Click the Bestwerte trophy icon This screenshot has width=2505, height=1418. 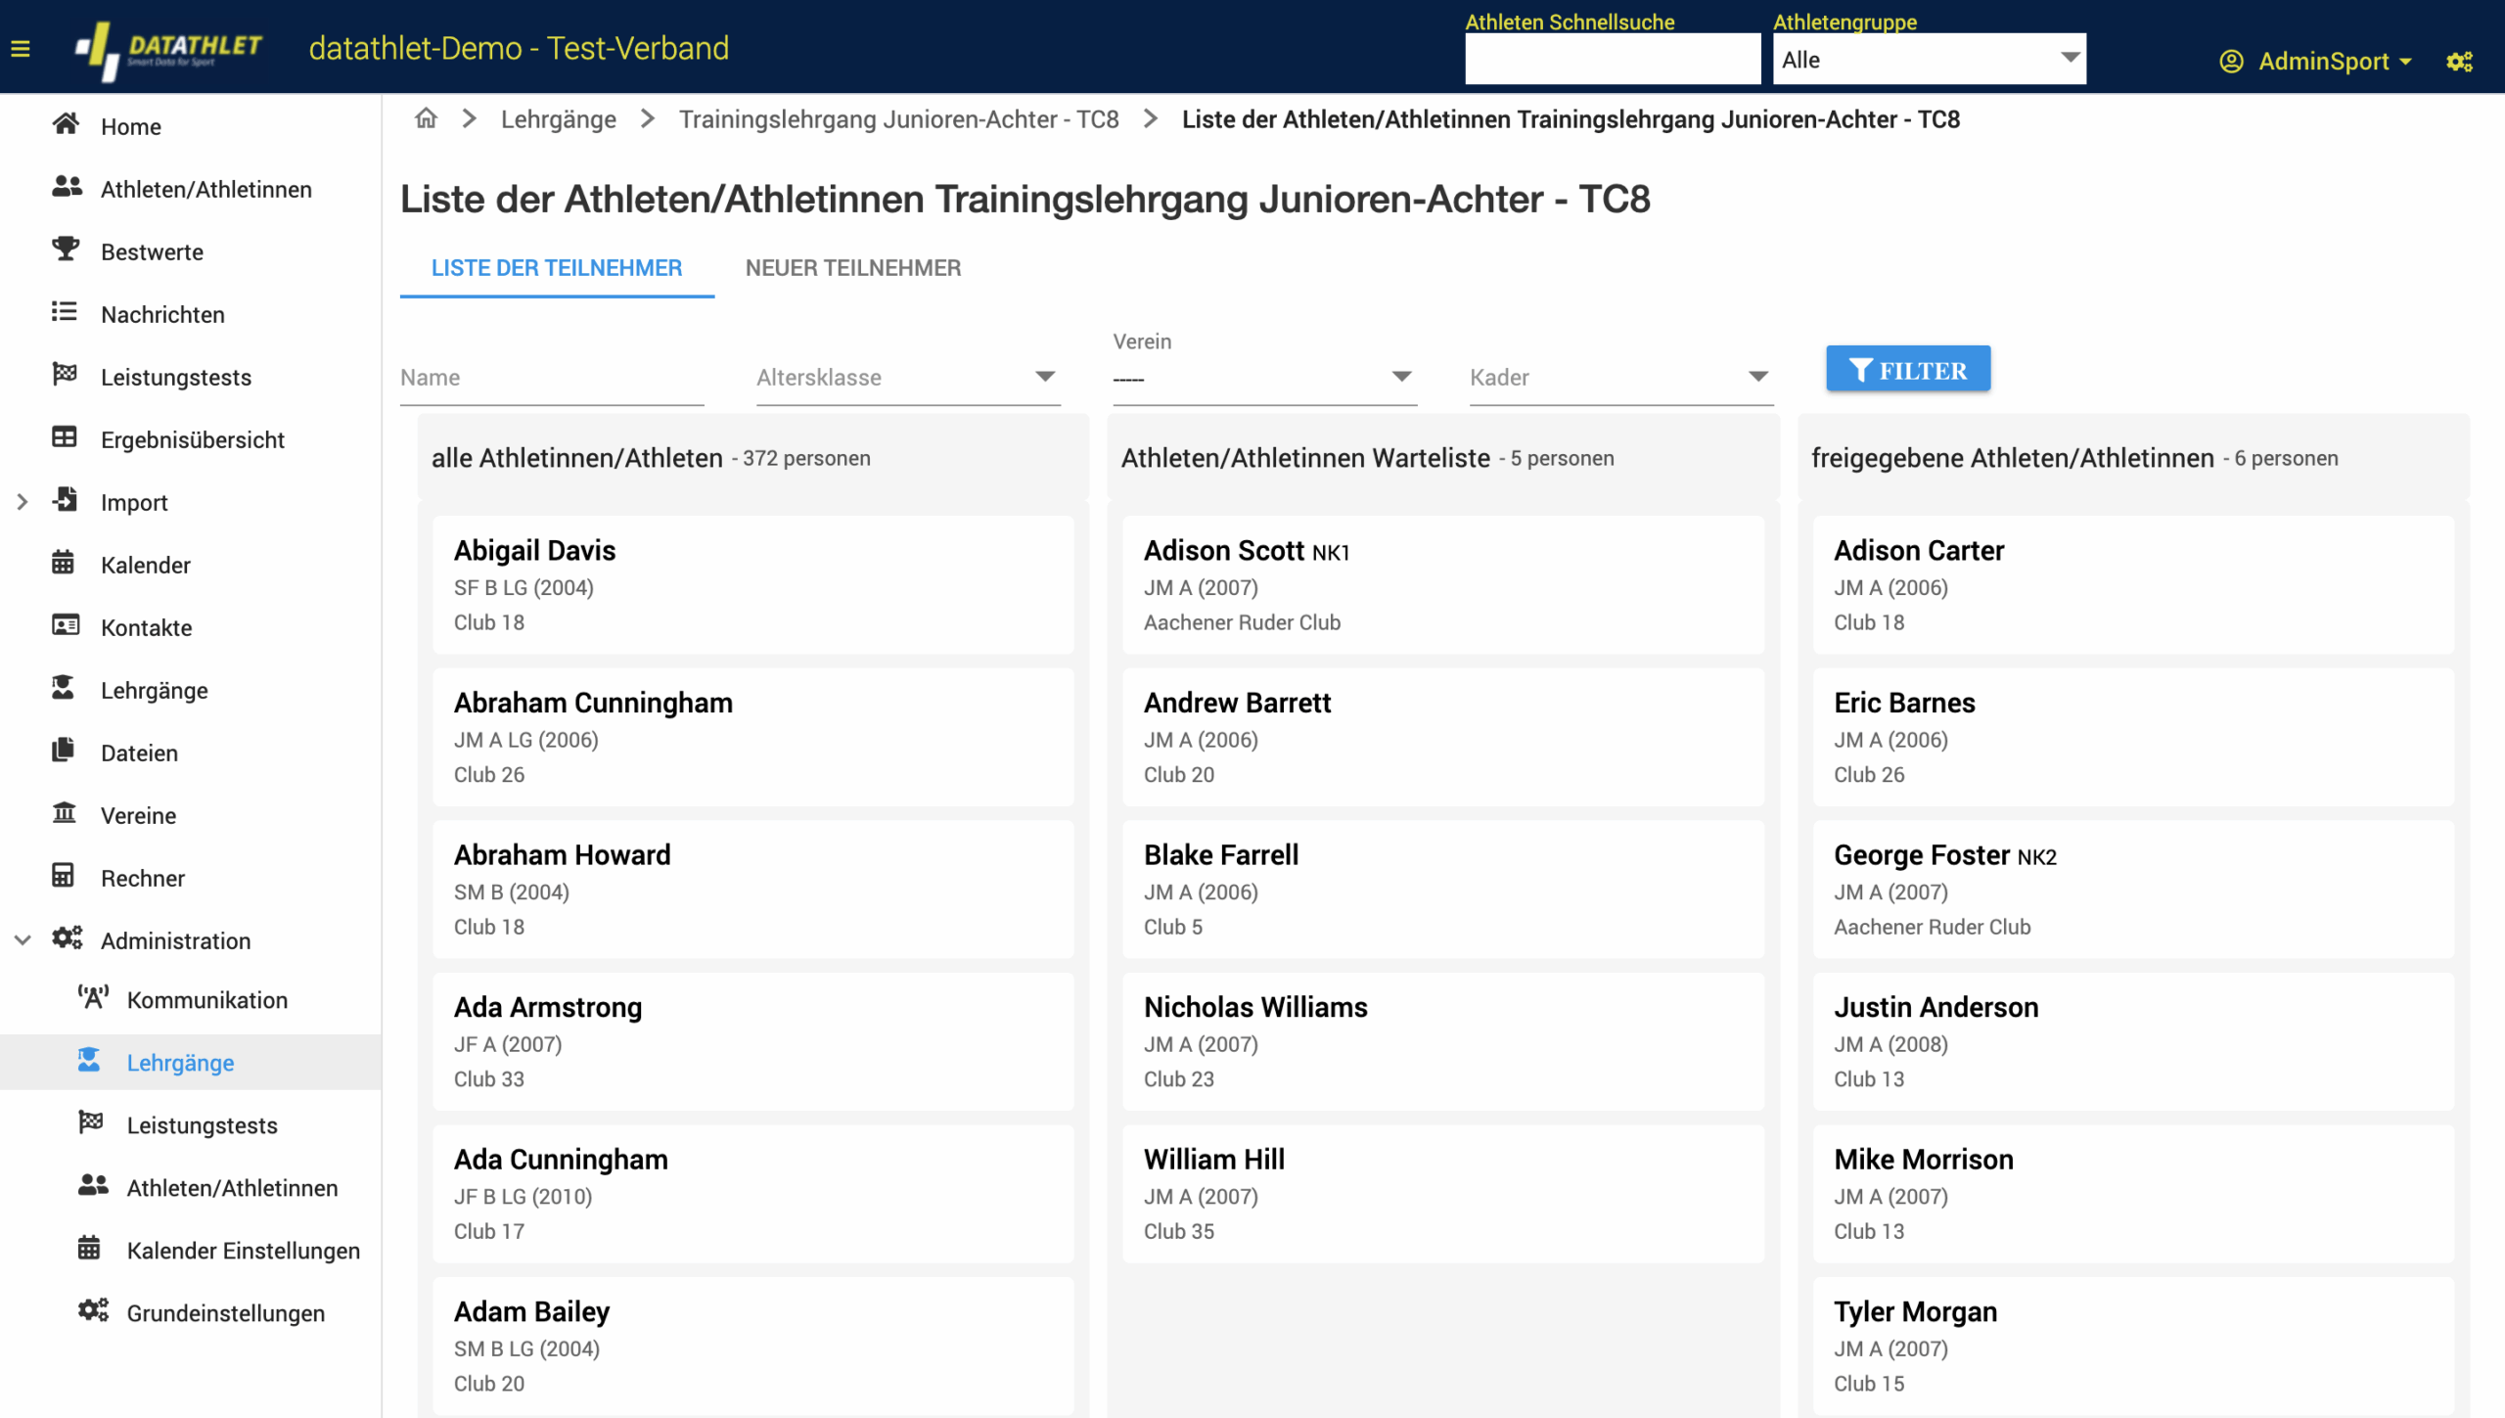pos(66,250)
